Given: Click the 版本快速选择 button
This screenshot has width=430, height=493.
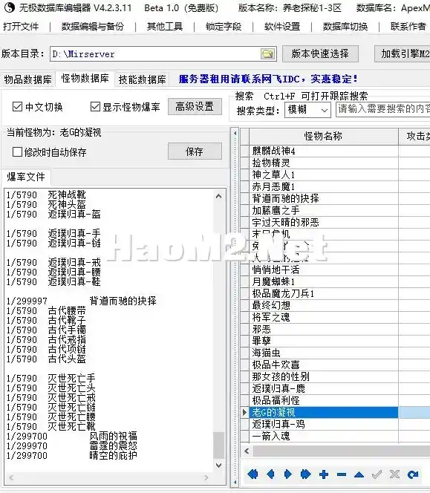Looking at the screenshot, I should tap(320, 53).
